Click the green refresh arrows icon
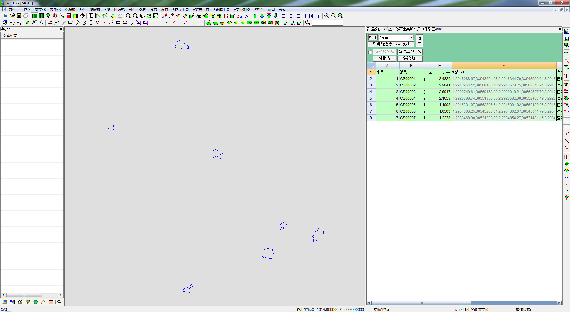This screenshot has height=312, width=570. pos(149,16)
